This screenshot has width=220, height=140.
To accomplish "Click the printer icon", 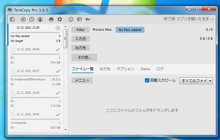I will pyautogui.click(x=51, y=19).
